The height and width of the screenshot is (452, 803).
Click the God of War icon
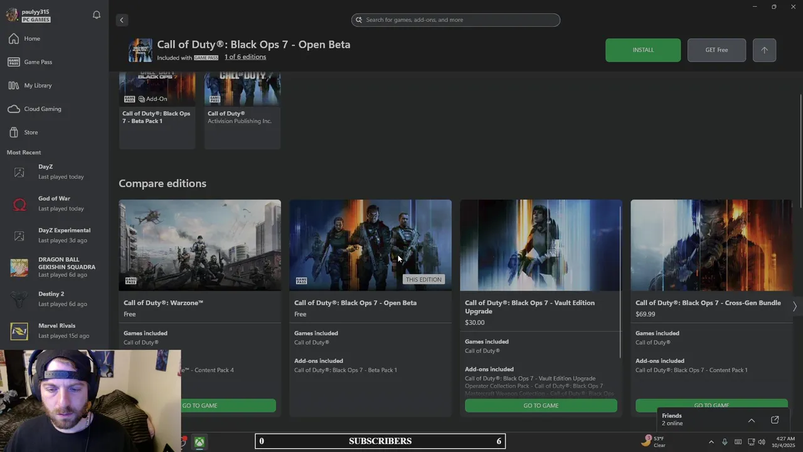19,204
